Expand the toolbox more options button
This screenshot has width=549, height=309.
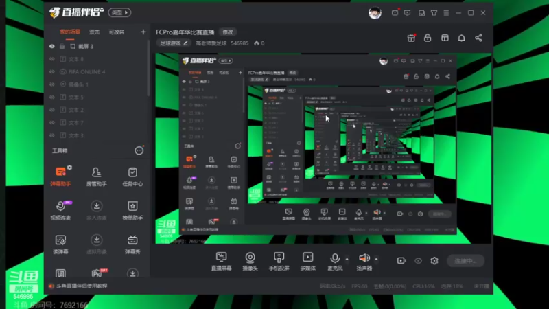click(x=139, y=150)
